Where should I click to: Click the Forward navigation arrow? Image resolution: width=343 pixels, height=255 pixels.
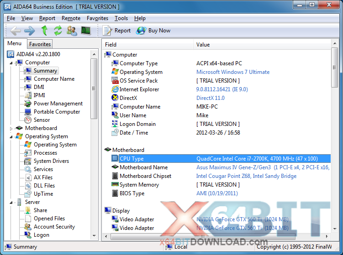click(30, 31)
